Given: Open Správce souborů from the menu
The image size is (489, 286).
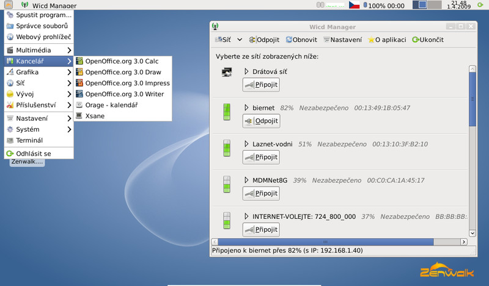Looking at the screenshot, I should (x=39, y=26).
